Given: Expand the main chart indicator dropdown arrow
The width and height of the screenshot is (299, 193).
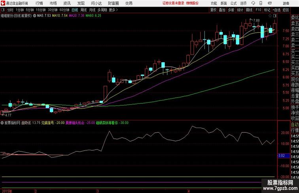Looking at the screenshot, I should pyautogui.click(x=34, y=16).
